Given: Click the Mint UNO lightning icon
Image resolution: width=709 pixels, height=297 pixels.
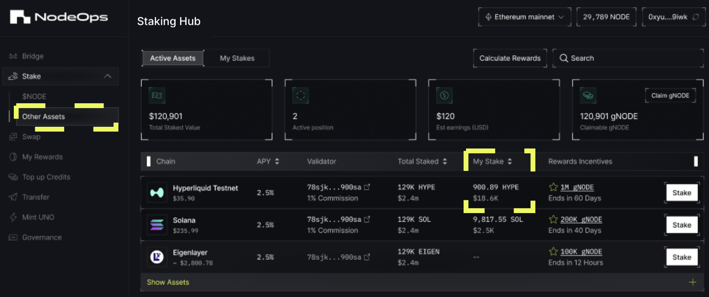Looking at the screenshot, I should [13, 217].
